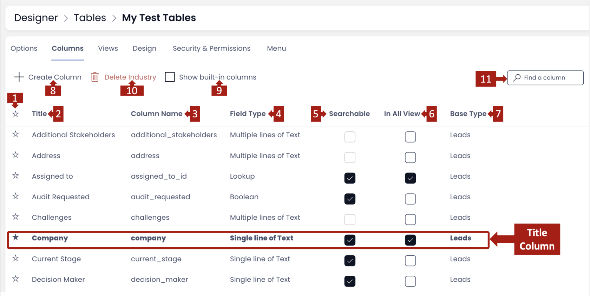Click the star icon for Current Stage

15,258
